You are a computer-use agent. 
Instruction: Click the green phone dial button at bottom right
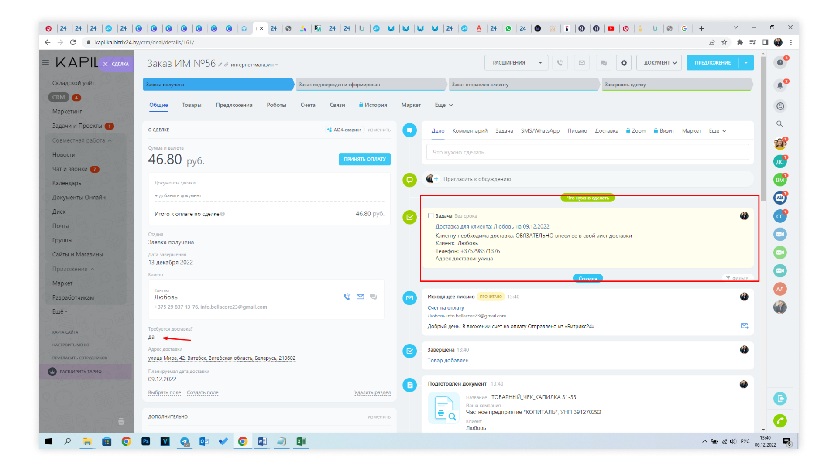tap(780, 421)
